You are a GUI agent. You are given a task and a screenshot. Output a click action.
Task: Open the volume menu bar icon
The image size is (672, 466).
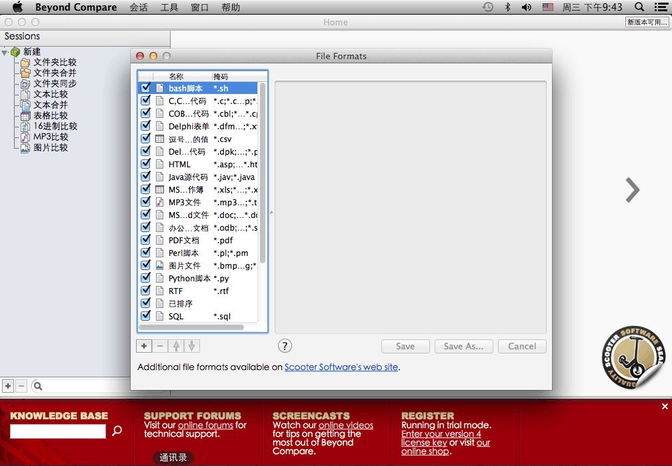[526, 7]
